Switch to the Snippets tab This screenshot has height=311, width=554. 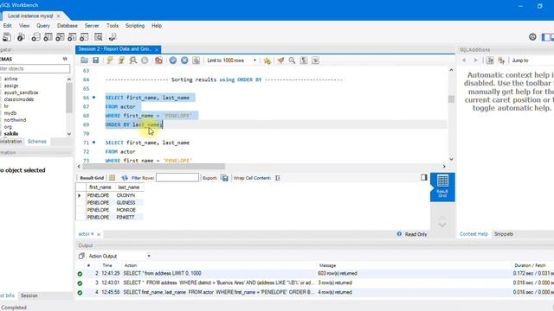(504, 234)
